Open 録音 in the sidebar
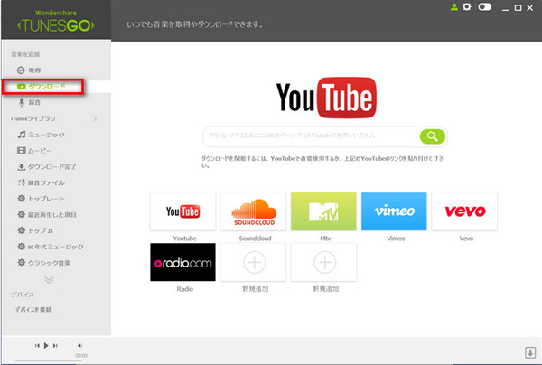This screenshot has width=542, height=365. click(29, 102)
